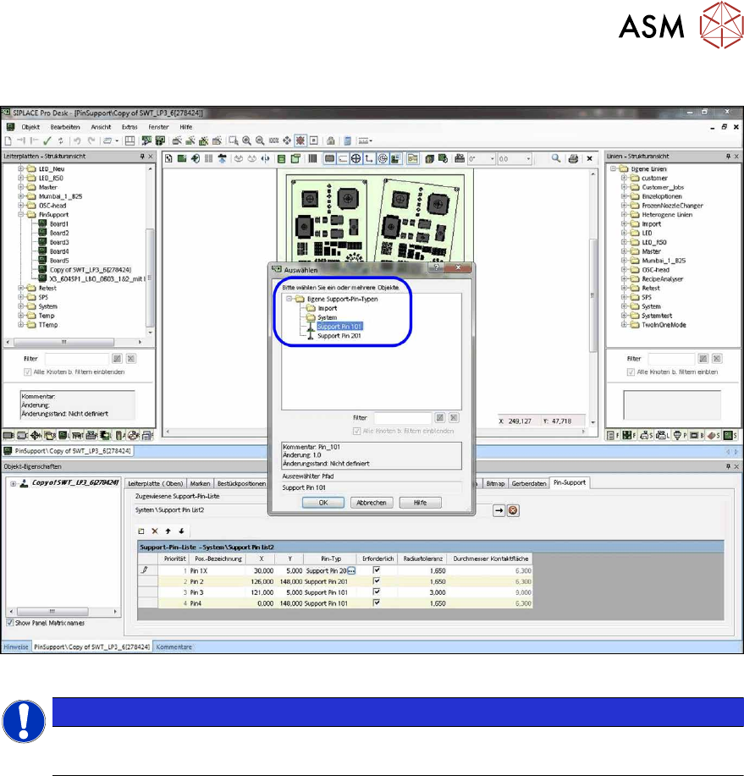The width and height of the screenshot is (744, 776).
Task: Click the move pin up arrow icon
Action: 168,531
